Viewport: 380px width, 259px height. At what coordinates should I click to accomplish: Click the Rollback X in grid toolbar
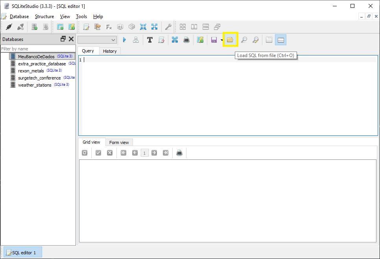pyautogui.click(x=109, y=153)
